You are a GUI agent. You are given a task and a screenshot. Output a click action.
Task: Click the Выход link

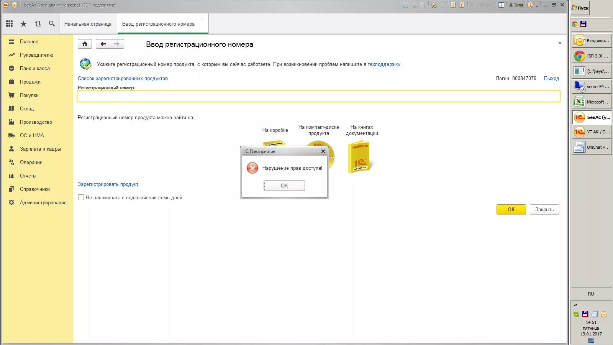(x=551, y=79)
